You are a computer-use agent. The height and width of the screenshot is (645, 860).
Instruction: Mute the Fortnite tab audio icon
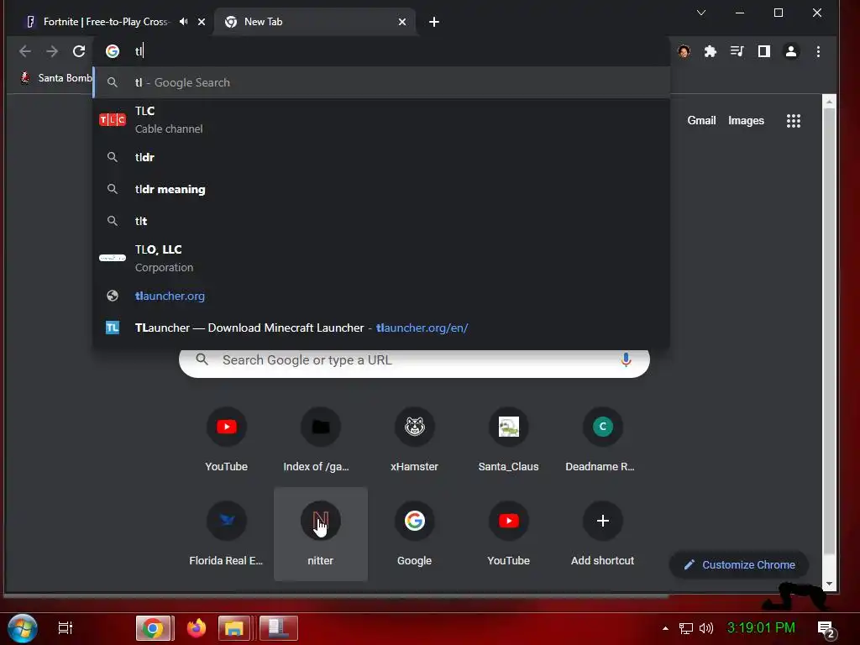click(x=184, y=21)
